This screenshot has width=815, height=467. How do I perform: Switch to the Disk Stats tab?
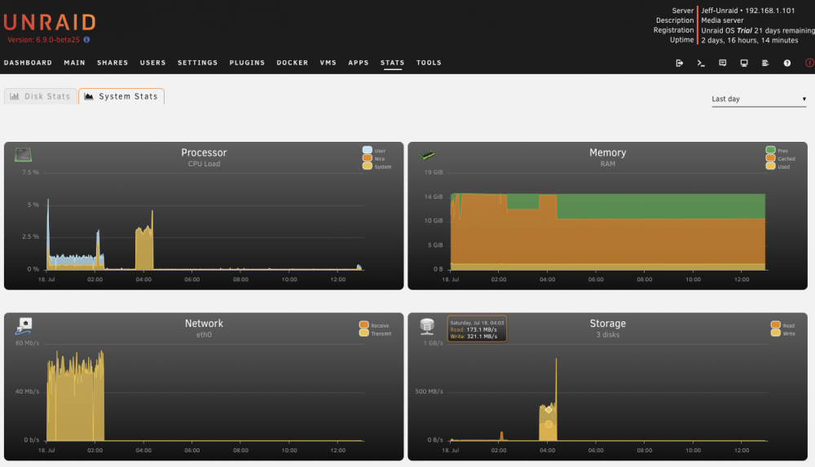tap(41, 96)
